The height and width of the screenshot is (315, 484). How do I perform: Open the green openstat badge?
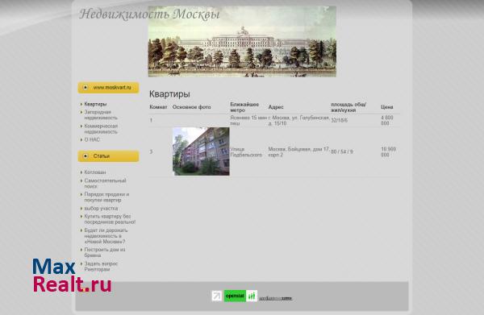pyautogui.click(x=240, y=296)
